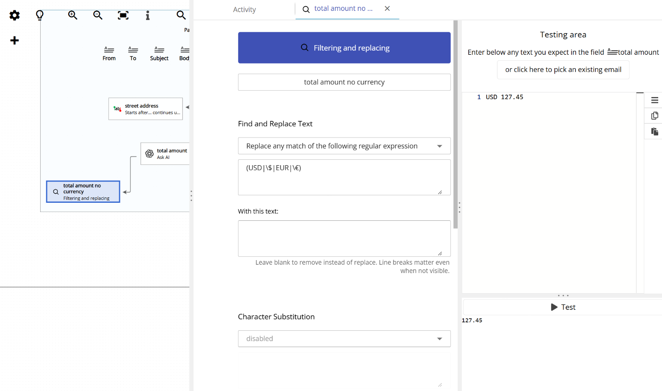The width and height of the screenshot is (662, 391).
Task: Open settings gear icon
Action: click(15, 15)
